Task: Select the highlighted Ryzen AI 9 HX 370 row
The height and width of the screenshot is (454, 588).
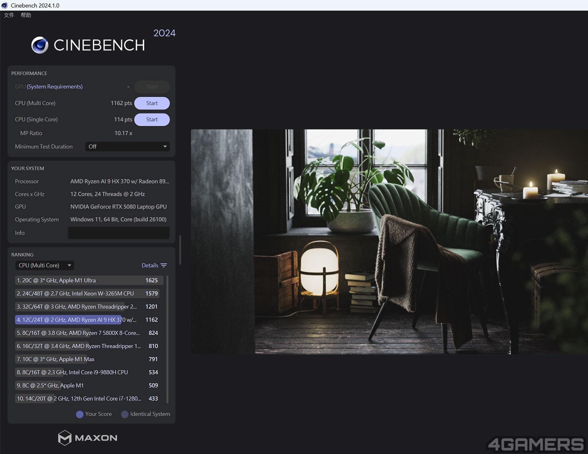Action: pos(89,320)
